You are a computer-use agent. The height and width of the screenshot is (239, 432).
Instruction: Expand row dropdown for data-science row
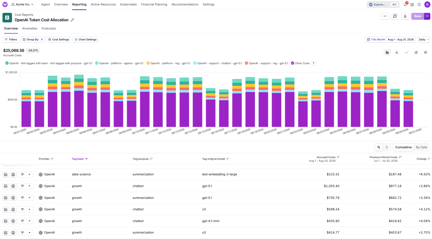coord(29,174)
